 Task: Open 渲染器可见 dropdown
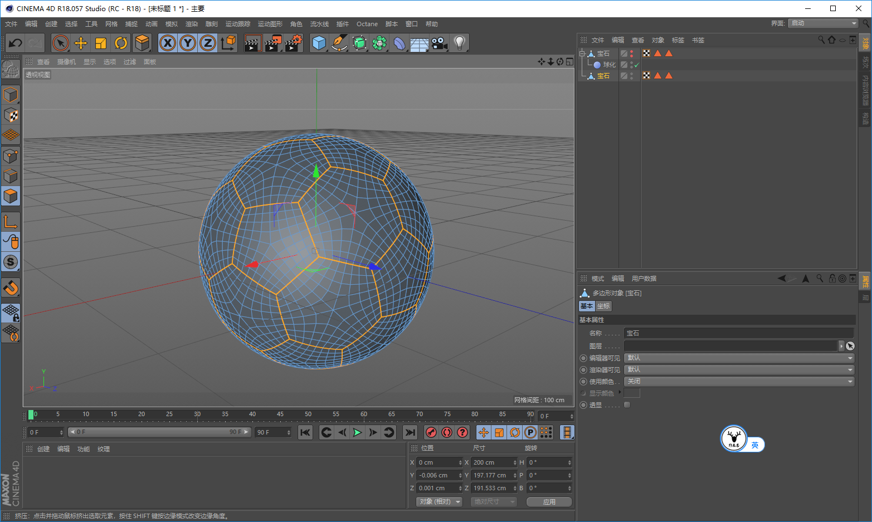739,369
